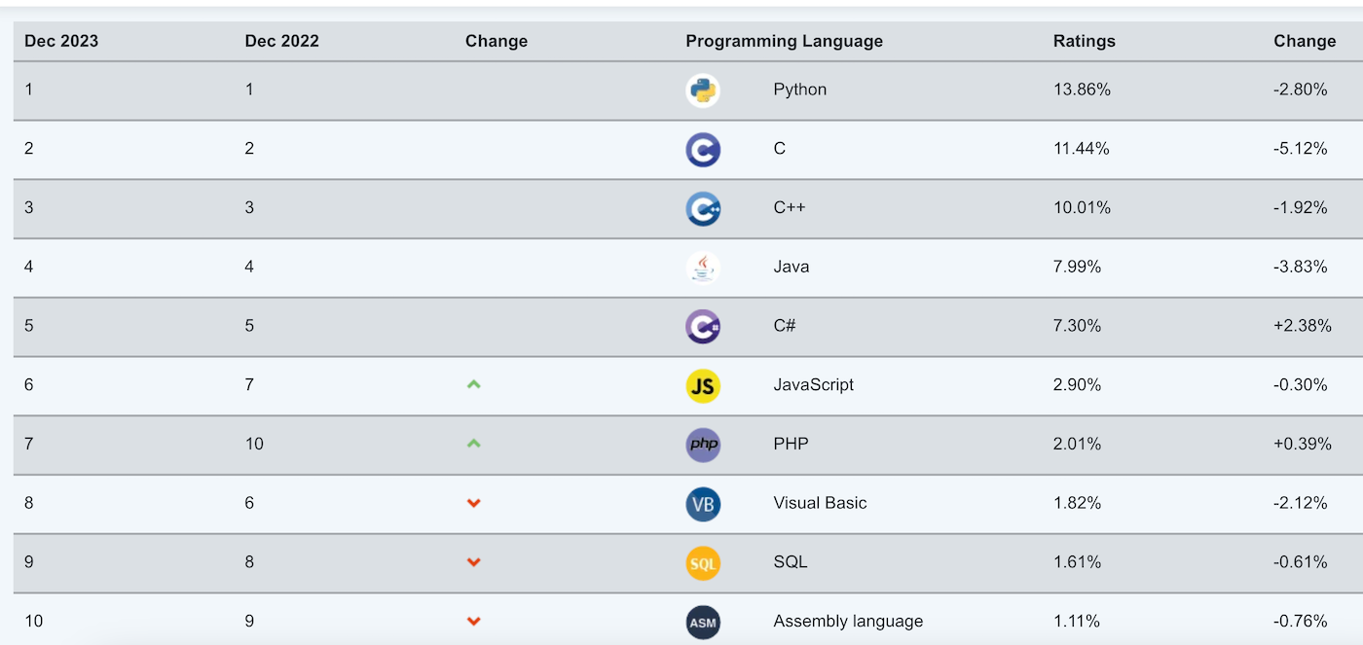Screen dimensions: 1363x645
Task: Click the red down arrow for SQL
Action: (473, 562)
